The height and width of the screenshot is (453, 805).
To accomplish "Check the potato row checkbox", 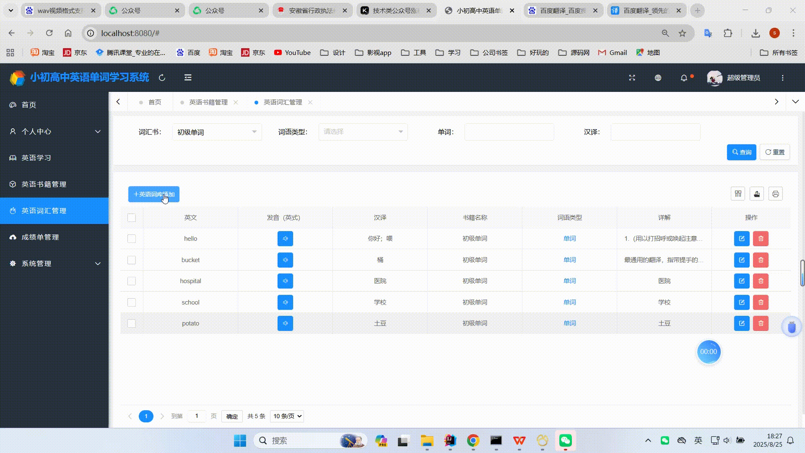I will coord(132,323).
